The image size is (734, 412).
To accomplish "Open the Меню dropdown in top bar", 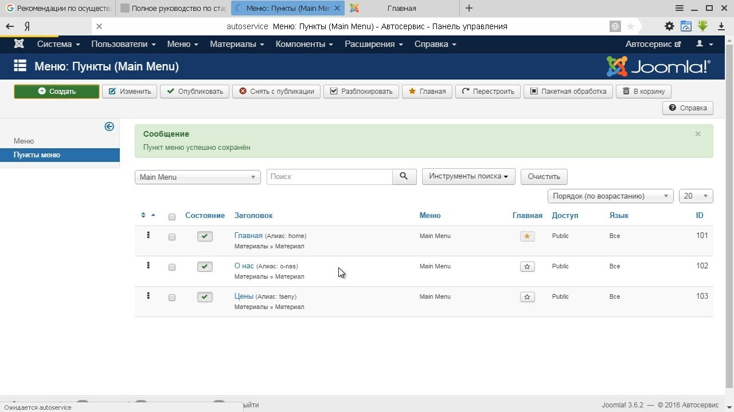I will point(183,44).
